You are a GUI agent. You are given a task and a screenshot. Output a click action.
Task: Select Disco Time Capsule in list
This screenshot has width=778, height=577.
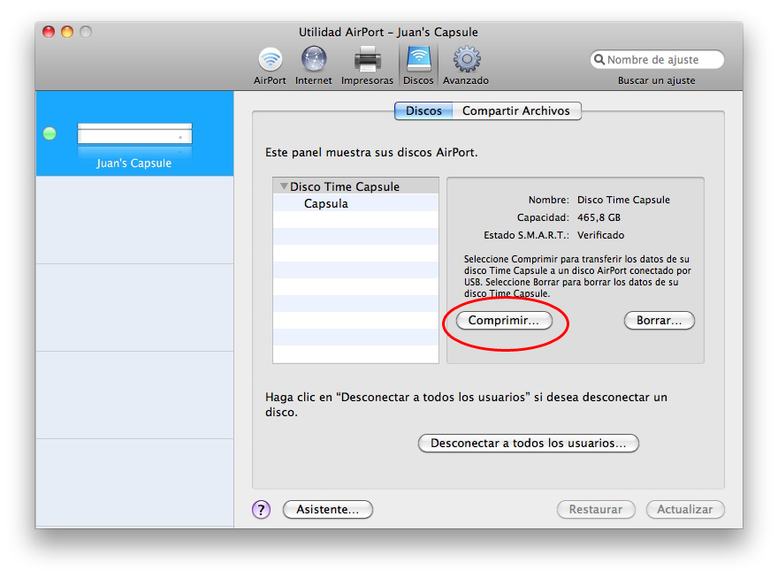[x=355, y=186]
